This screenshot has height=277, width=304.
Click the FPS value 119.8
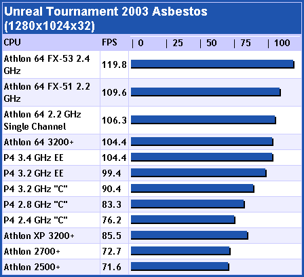coord(114,65)
